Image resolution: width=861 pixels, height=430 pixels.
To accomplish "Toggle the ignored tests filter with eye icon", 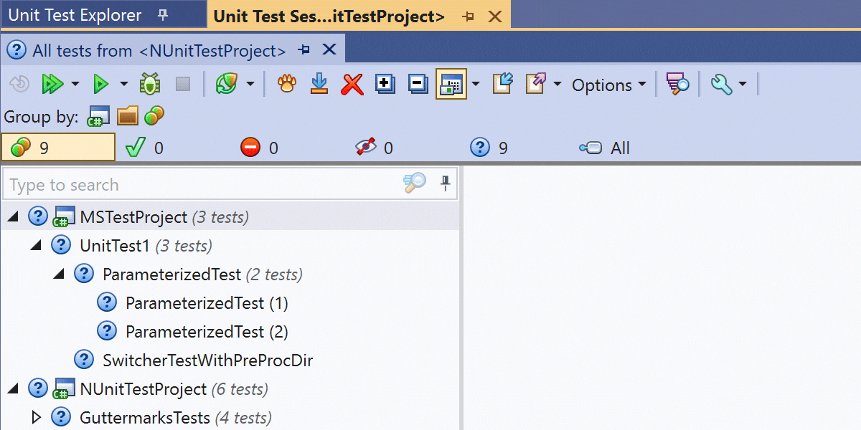I will pos(374,148).
